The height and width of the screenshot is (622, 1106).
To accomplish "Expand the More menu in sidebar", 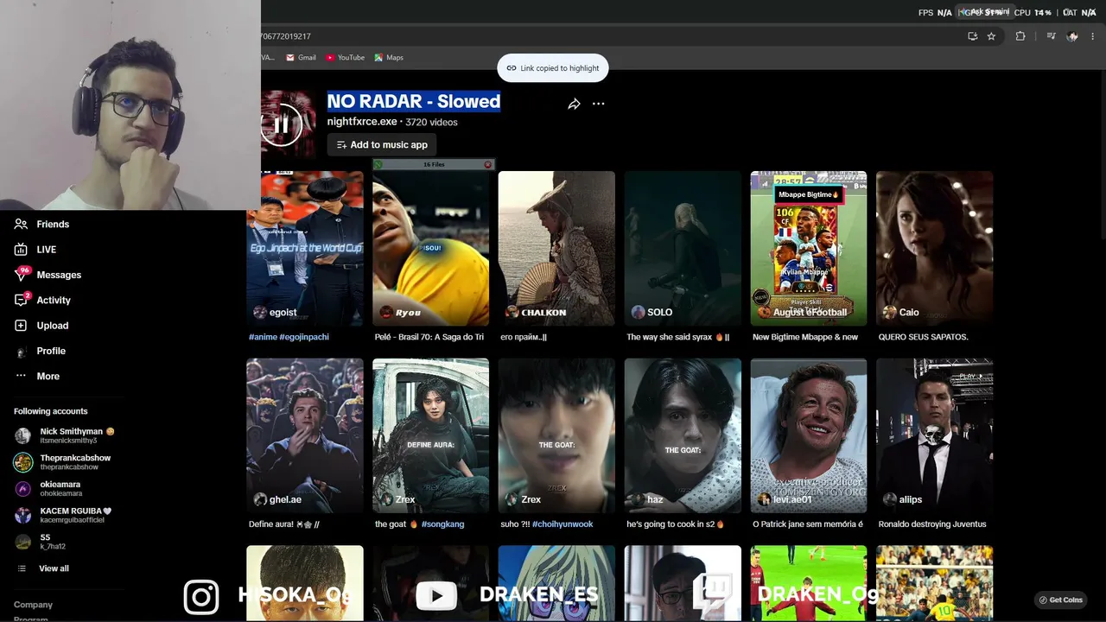I will click(x=48, y=376).
